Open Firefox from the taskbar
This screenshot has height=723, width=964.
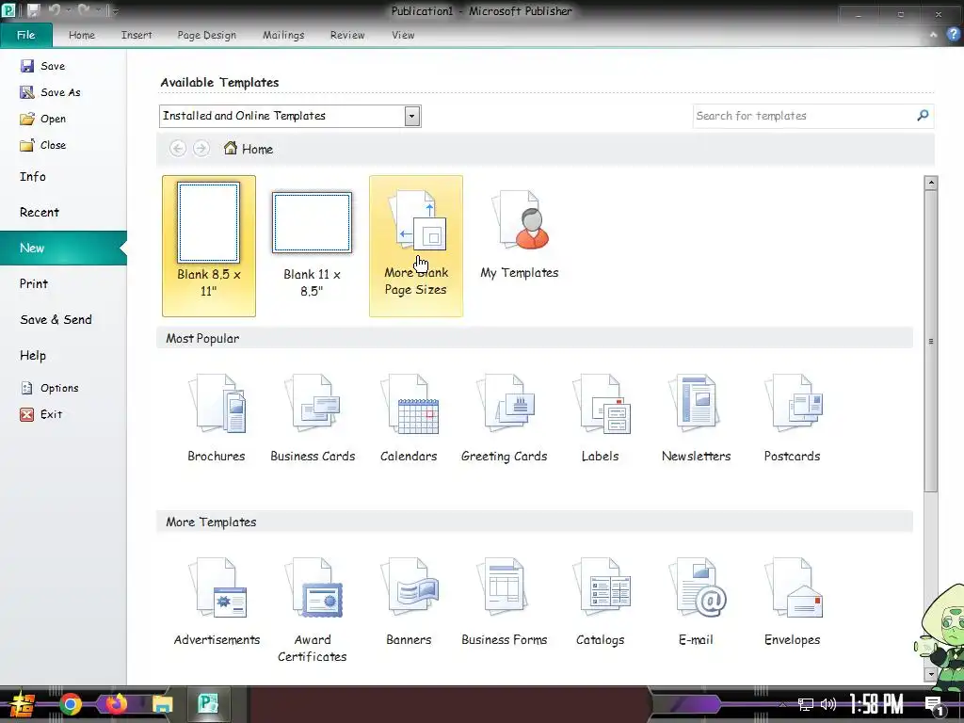[x=116, y=704]
